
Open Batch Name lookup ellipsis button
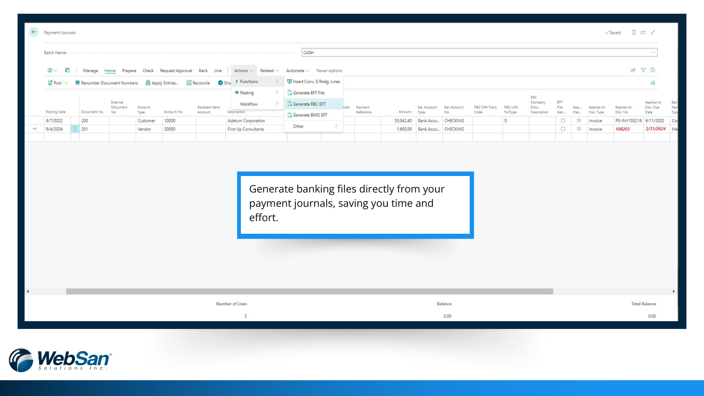click(653, 52)
